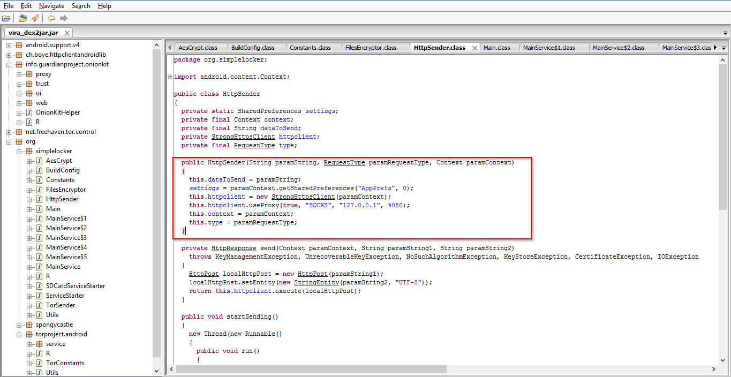Go forward with the gray arrow
Screen dimensions: 731x377
point(64,18)
